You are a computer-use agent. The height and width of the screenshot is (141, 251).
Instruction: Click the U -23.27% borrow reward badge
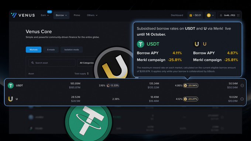point(190,99)
